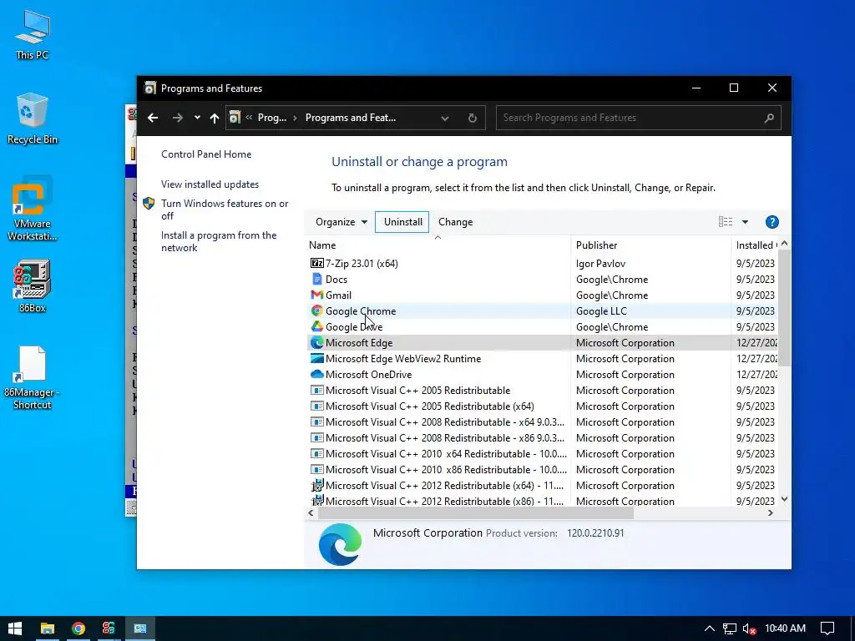Image resolution: width=855 pixels, height=641 pixels.
Task: Select Visual C++ 2008 Redistributable x64 row
Action: pyautogui.click(x=543, y=421)
